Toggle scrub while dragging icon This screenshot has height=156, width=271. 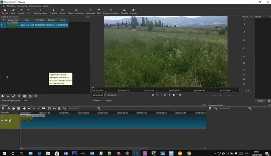[x=54, y=108]
